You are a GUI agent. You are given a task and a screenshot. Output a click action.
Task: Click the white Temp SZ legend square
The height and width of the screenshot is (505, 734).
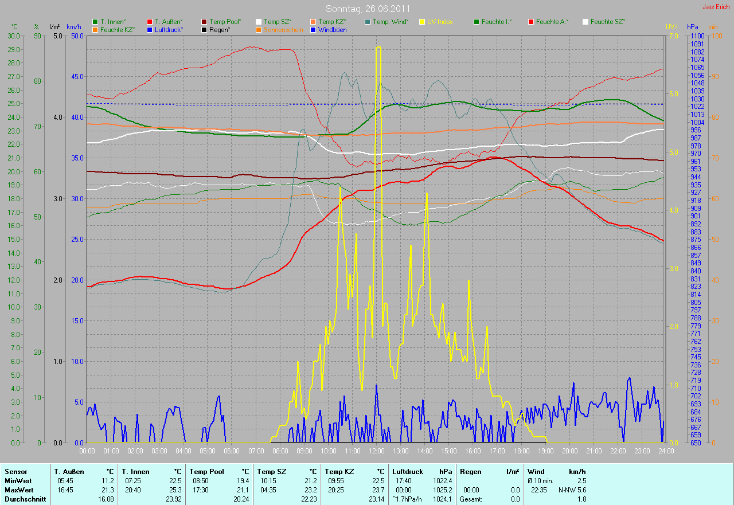[x=259, y=22]
